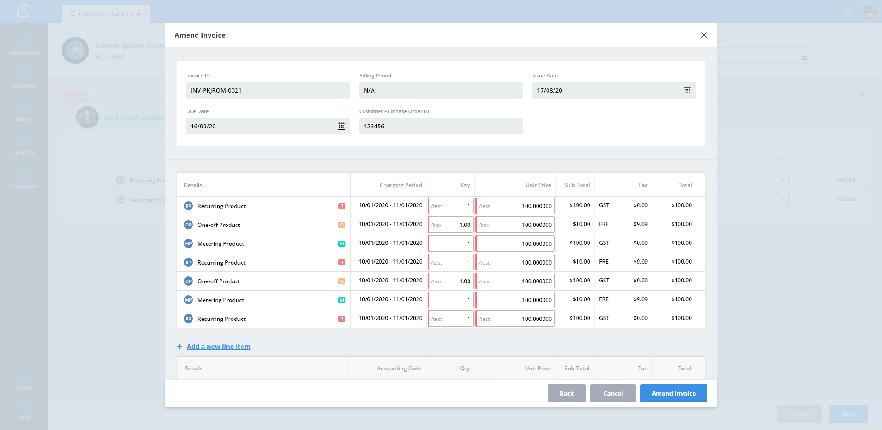The width and height of the screenshot is (882, 430).
Task: Click the last Recurring Product row name
Action: coord(221,319)
